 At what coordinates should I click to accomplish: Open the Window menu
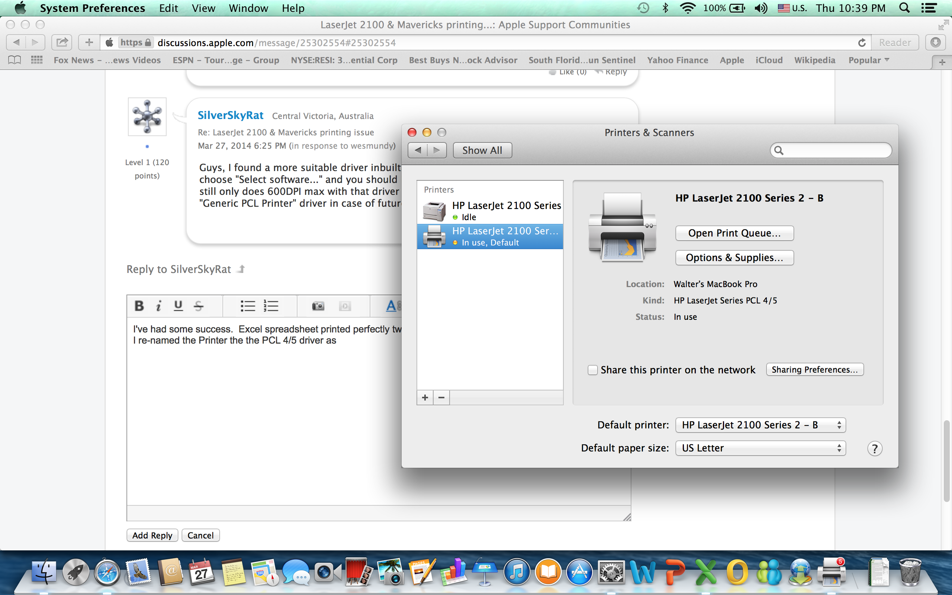coord(248,8)
